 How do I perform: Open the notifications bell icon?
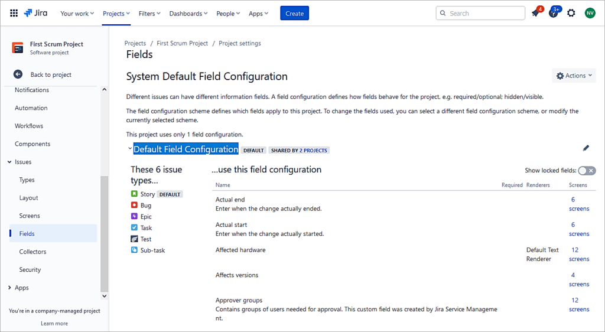(x=535, y=13)
